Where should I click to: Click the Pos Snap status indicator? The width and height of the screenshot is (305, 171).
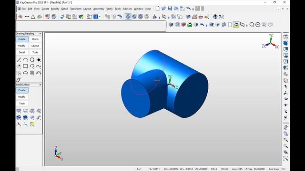274,169
